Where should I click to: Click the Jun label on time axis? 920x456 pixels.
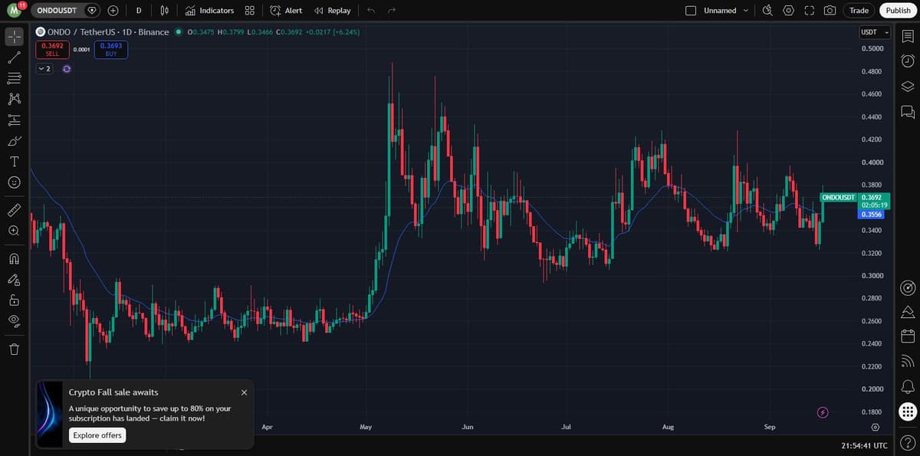click(468, 426)
